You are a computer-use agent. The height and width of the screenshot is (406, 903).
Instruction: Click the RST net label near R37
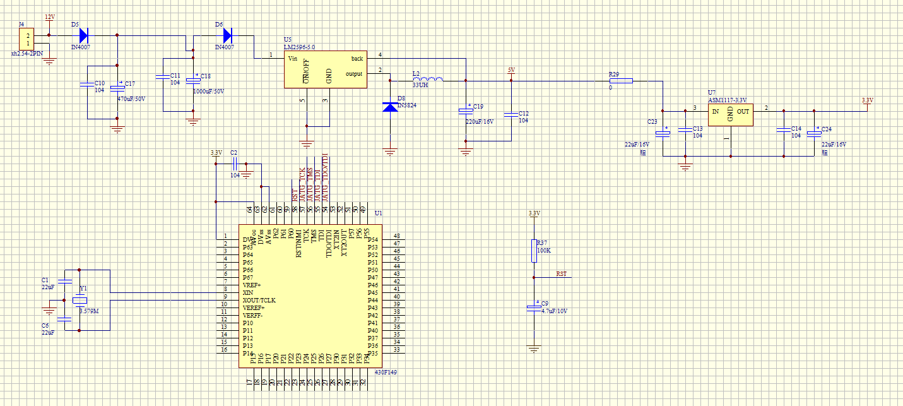561,274
